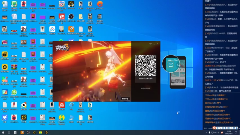Image resolution: width=240 pixels, height=135 pixels.
Task: Open the Windows Start menu
Action: 3,133
